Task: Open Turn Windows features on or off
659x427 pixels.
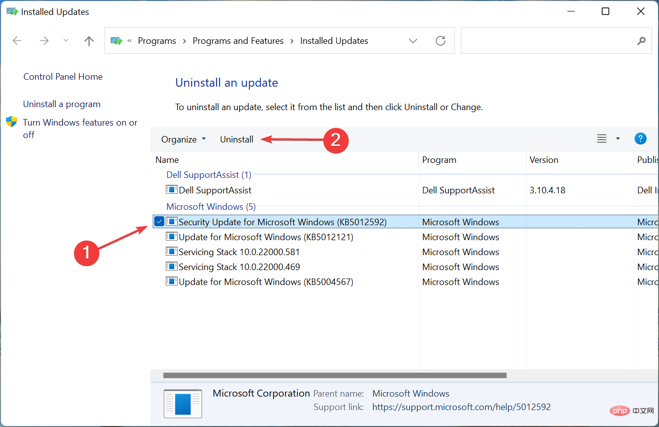Action: coord(80,129)
